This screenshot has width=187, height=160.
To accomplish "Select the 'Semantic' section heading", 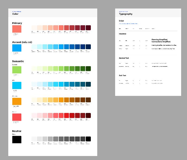I will [x=18, y=61].
